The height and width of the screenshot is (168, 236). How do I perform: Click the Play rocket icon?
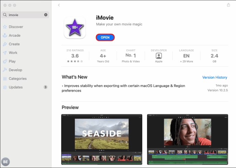coord(5,61)
